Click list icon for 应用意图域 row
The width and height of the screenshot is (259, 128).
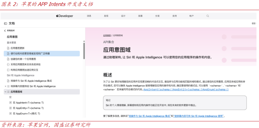point(8,92)
